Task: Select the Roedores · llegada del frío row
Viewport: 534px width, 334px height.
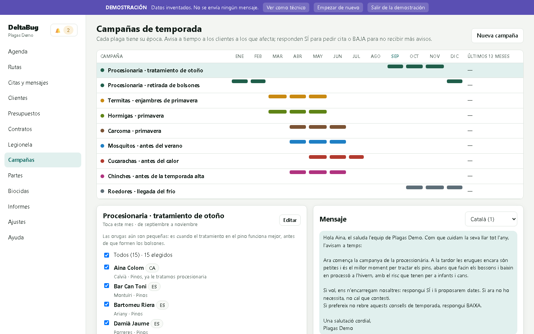Action: tap(310, 191)
